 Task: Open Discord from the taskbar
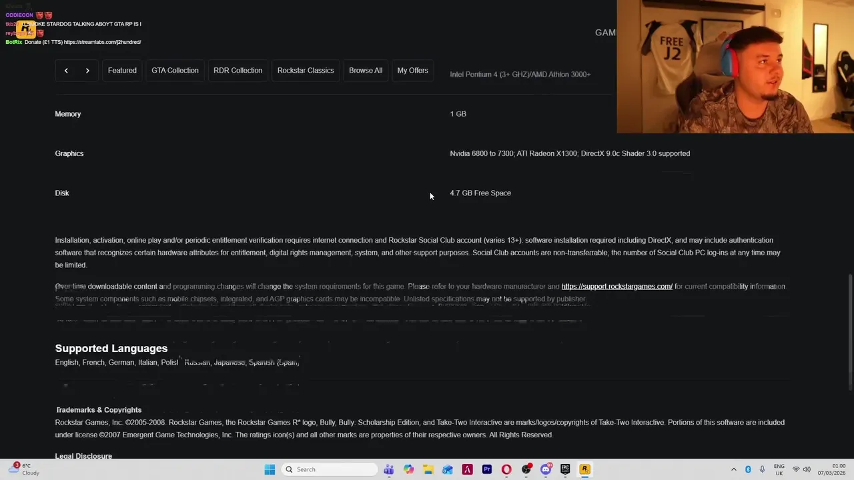coord(546,469)
